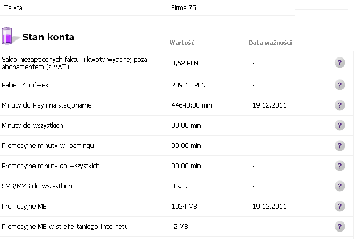Select the Taryfa label
Viewport: 358px width, 239px height.
click(x=14, y=8)
